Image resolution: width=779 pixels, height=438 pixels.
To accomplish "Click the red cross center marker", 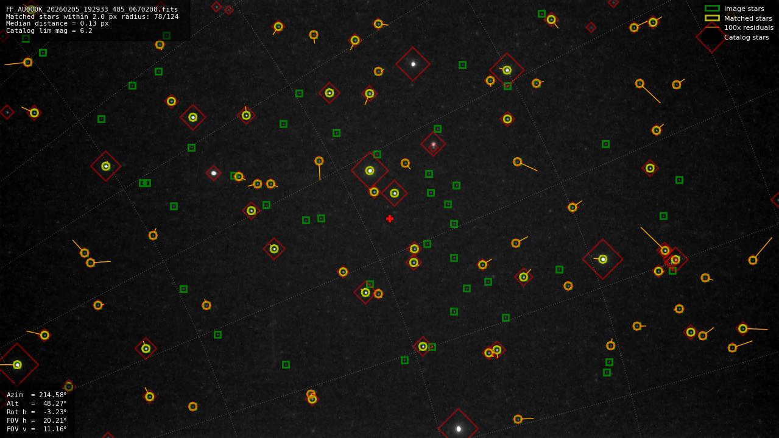I will (390, 219).
